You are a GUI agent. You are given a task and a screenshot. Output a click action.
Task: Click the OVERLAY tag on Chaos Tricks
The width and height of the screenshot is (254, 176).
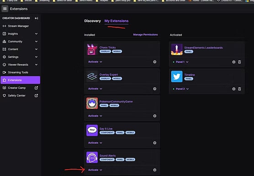(x=105, y=51)
